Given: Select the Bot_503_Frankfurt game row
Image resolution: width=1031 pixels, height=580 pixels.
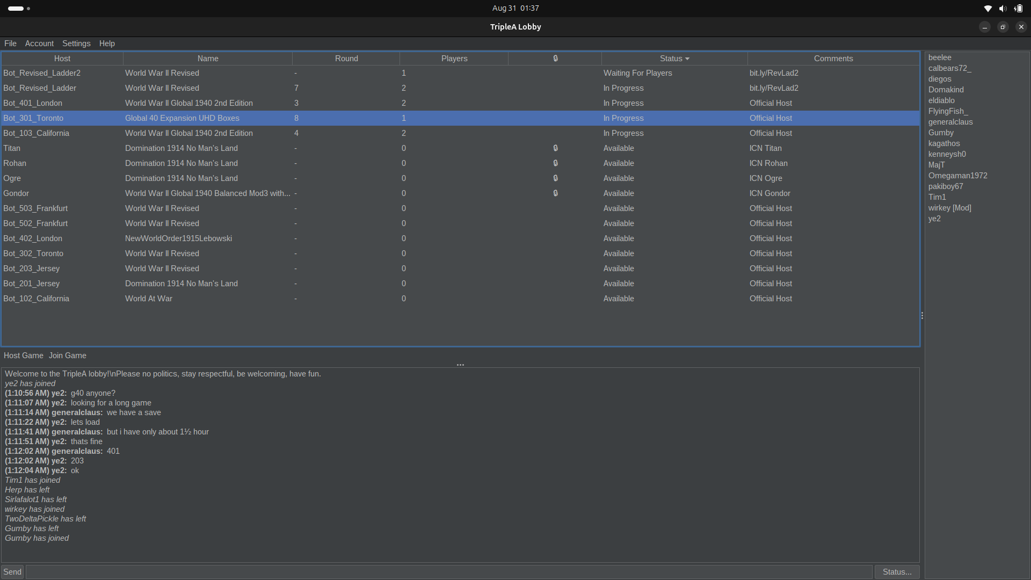Looking at the screenshot, I should [x=460, y=208].
